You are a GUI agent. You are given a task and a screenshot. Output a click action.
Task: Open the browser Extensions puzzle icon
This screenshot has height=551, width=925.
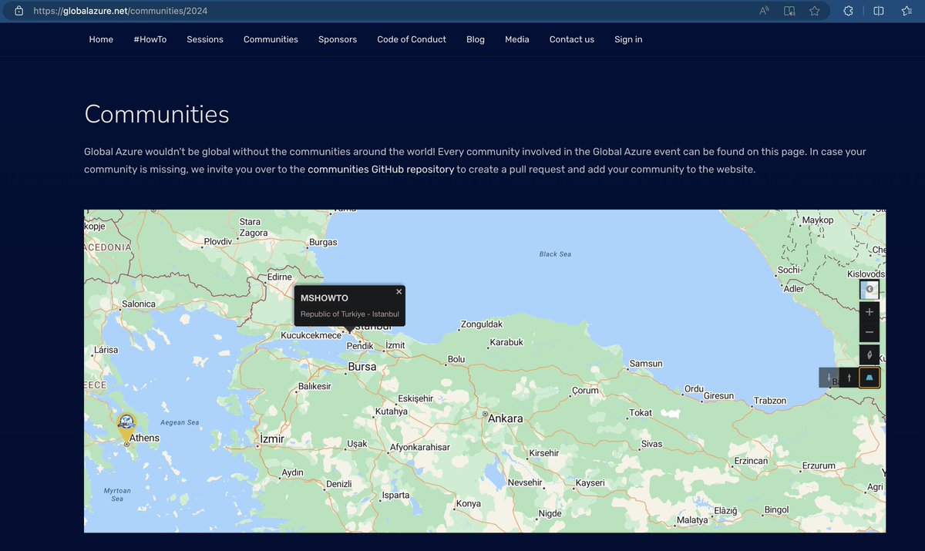tap(848, 11)
